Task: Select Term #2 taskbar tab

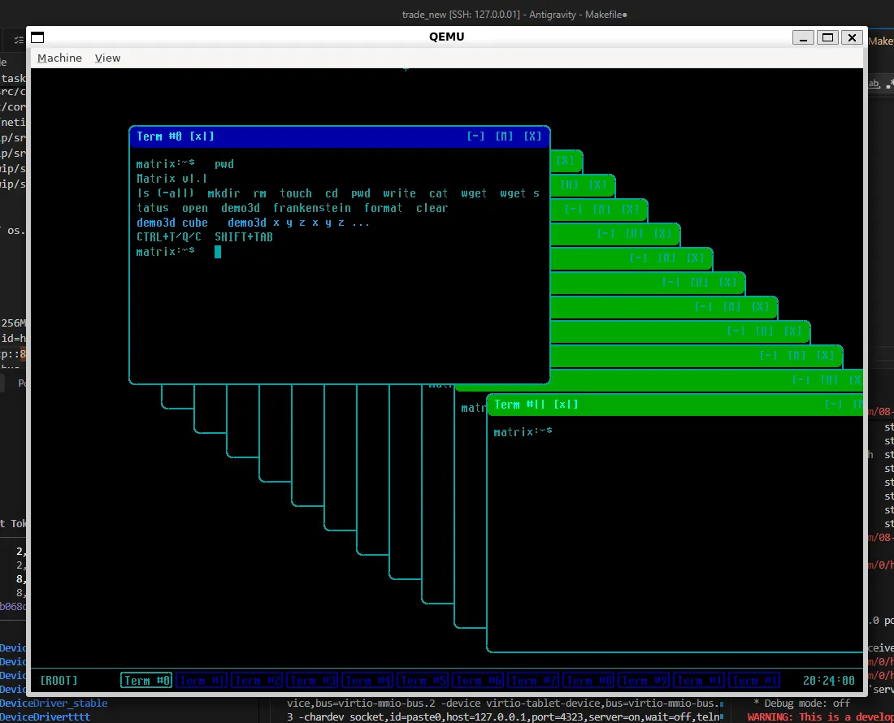Action: (x=257, y=680)
